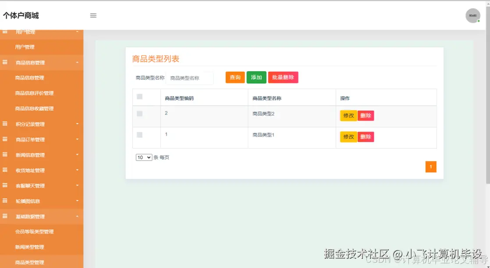Click 修改 for 商品类型2
The width and height of the screenshot is (490, 268).
(348, 116)
